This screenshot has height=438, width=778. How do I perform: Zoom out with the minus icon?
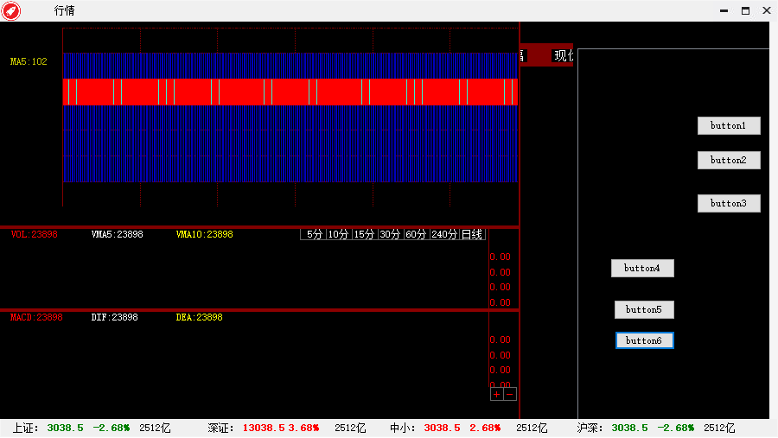pyautogui.click(x=510, y=394)
